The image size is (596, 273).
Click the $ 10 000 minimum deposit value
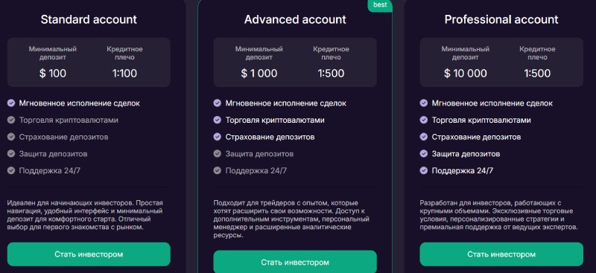coord(465,74)
